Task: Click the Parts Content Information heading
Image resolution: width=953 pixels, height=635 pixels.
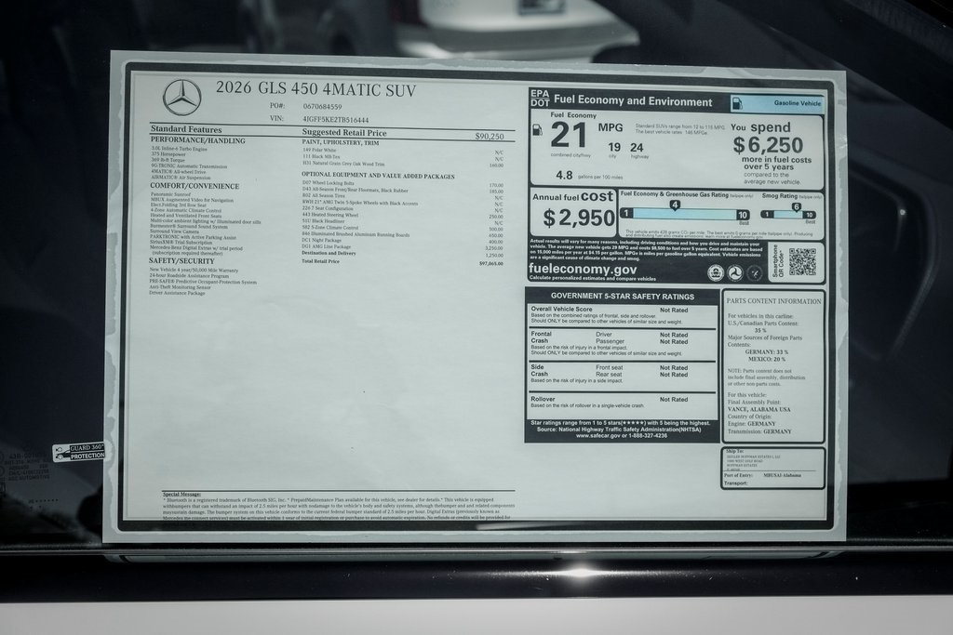Action: 773,301
